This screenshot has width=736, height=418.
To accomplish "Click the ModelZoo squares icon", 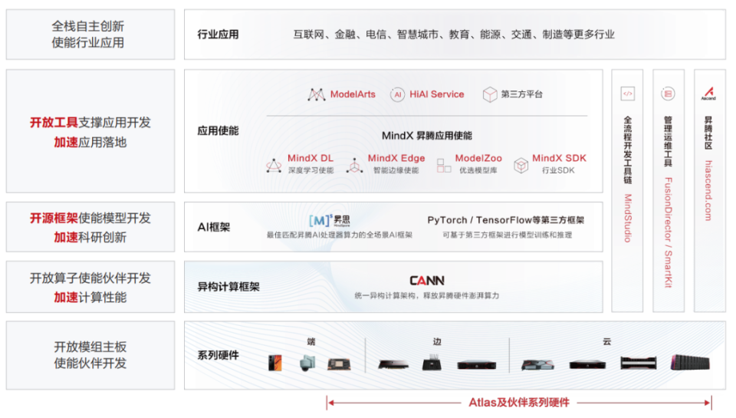I will (x=444, y=166).
